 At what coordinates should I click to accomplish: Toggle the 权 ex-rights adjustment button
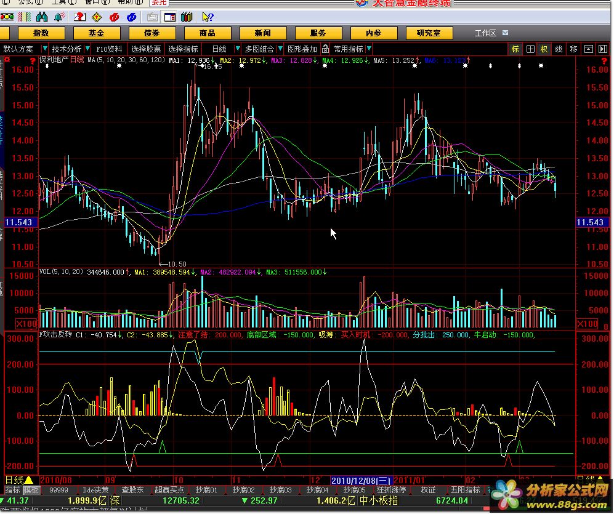click(x=544, y=49)
